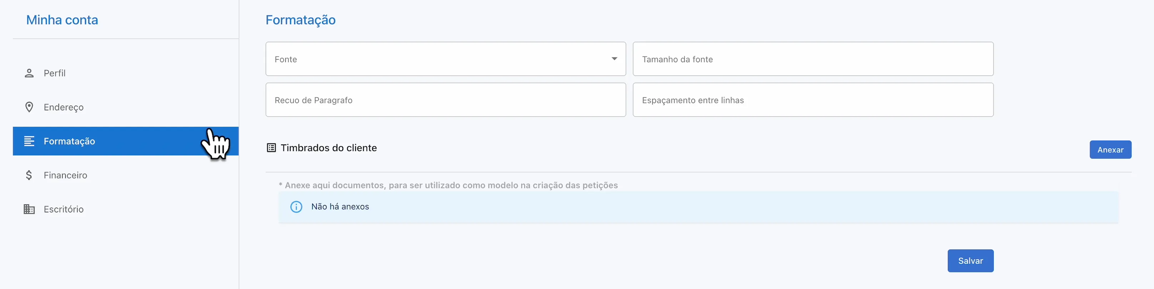Click Salvar to save formatting settings
The width and height of the screenshot is (1154, 289).
point(970,260)
